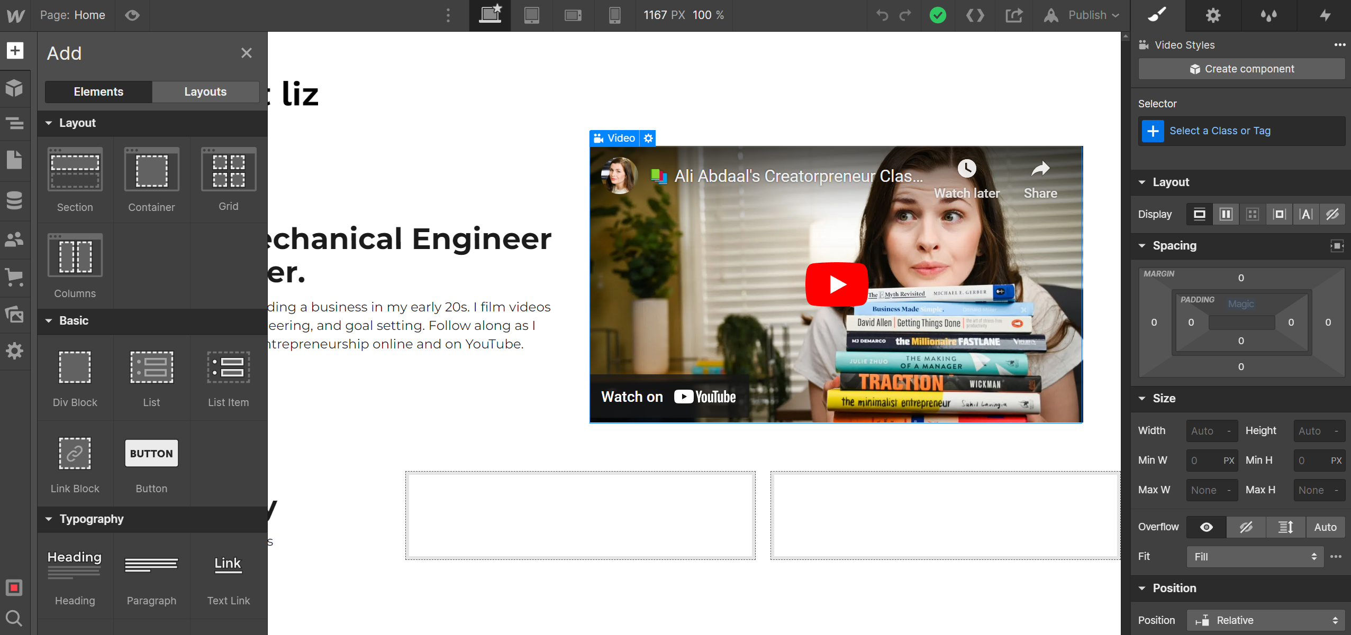Switch to Interactions lightning tab
1351x635 pixels.
[x=1324, y=15]
